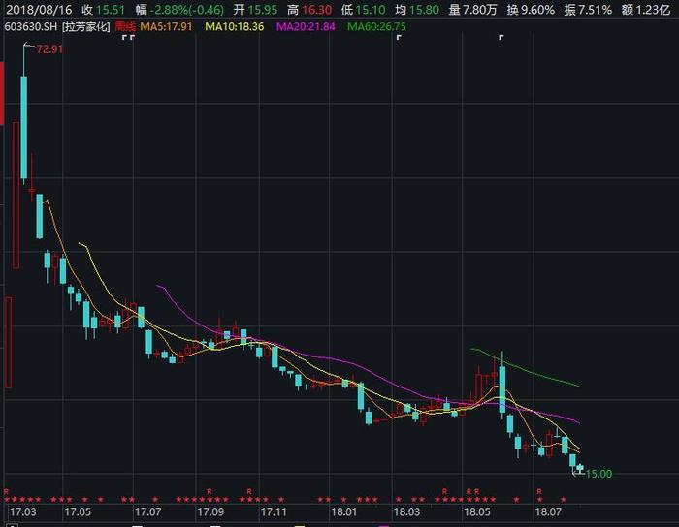The width and height of the screenshot is (679, 527).
Task: Click the R marker above 18.07
Action: coord(539,491)
